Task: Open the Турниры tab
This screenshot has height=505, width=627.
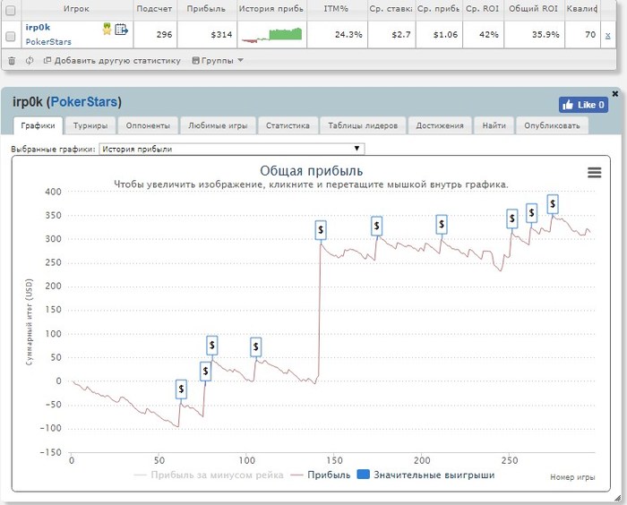Action: (x=90, y=125)
